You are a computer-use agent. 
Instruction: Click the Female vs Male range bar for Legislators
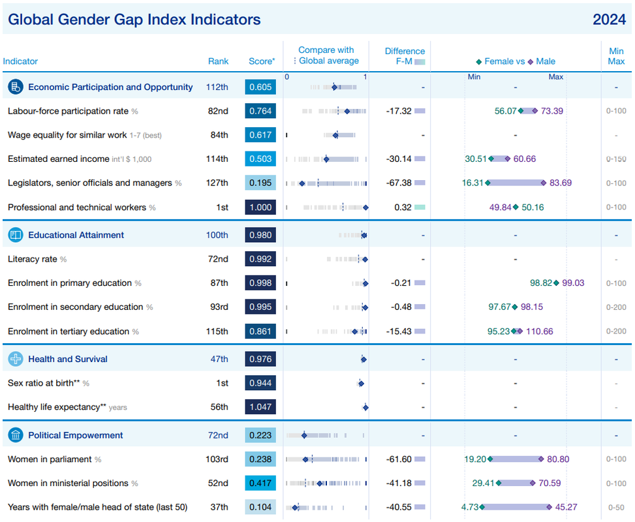[516, 183]
